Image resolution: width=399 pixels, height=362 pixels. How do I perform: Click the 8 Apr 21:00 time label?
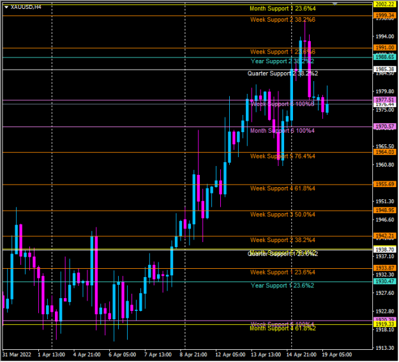pos(193,355)
